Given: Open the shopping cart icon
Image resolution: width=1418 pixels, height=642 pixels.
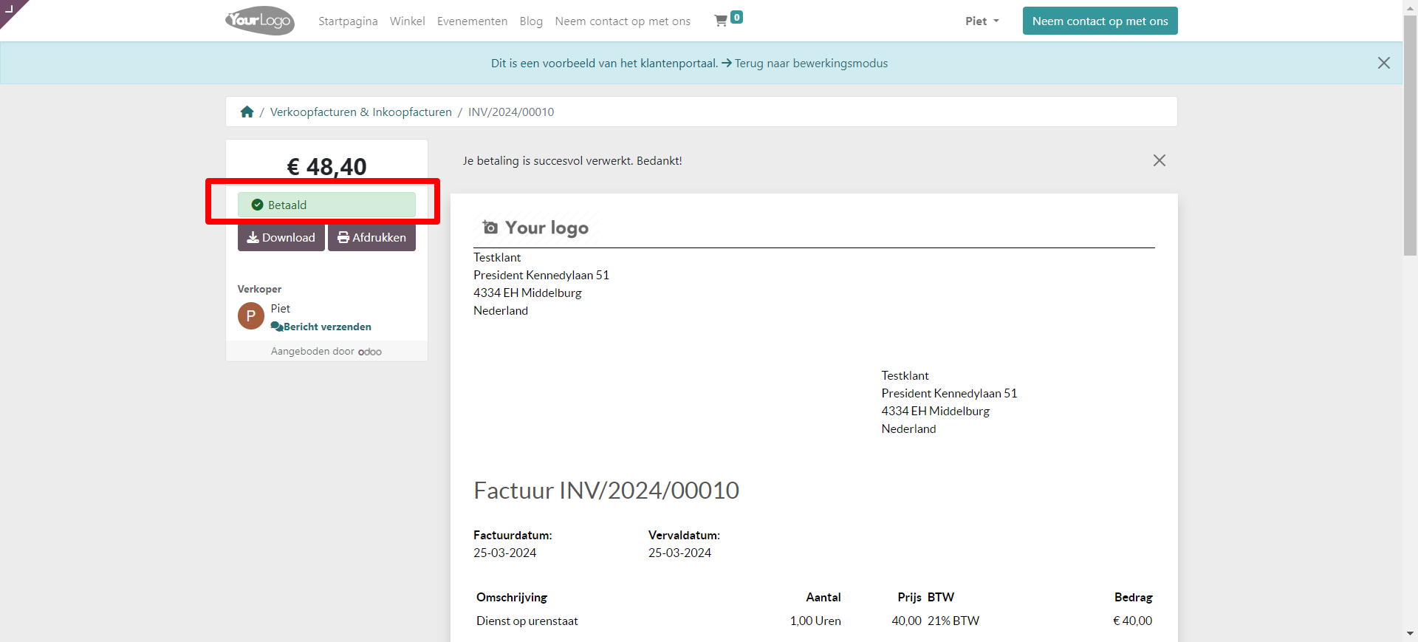Looking at the screenshot, I should pyautogui.click(x=721, y=21).
